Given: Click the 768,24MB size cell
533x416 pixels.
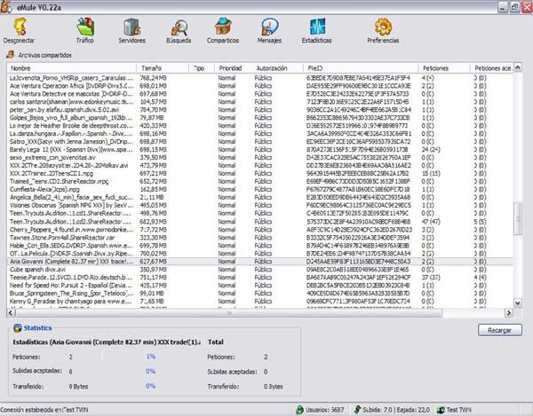Looking at the screenshot, I should [x=154, y=78].
